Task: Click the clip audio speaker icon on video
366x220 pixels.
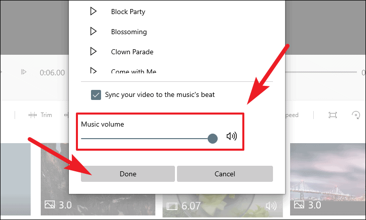Action: [x=271, y=206]
